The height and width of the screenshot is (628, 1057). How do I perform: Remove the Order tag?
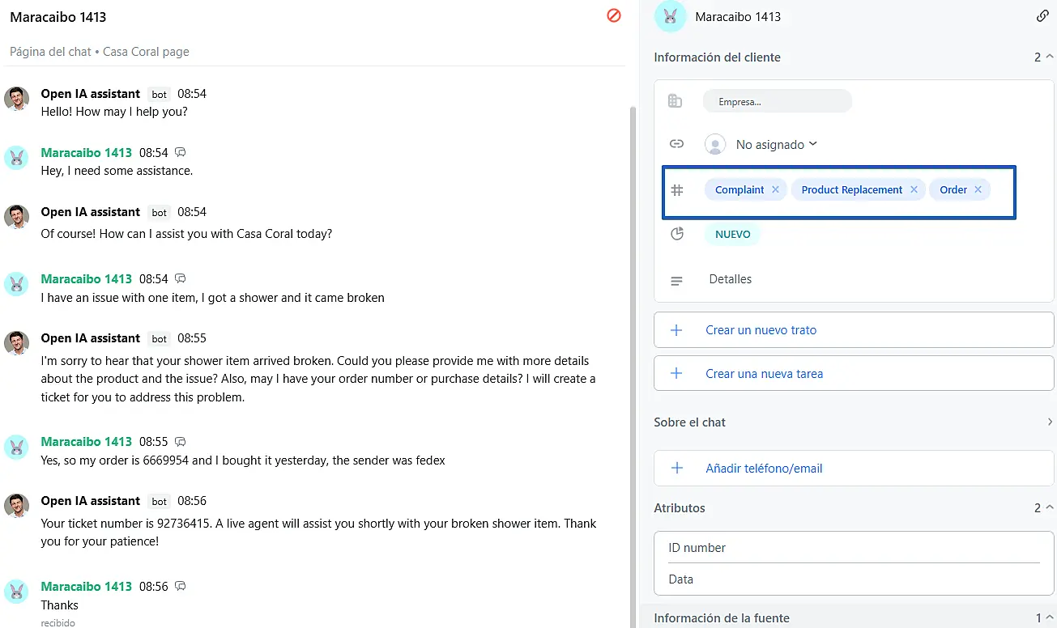978,189
